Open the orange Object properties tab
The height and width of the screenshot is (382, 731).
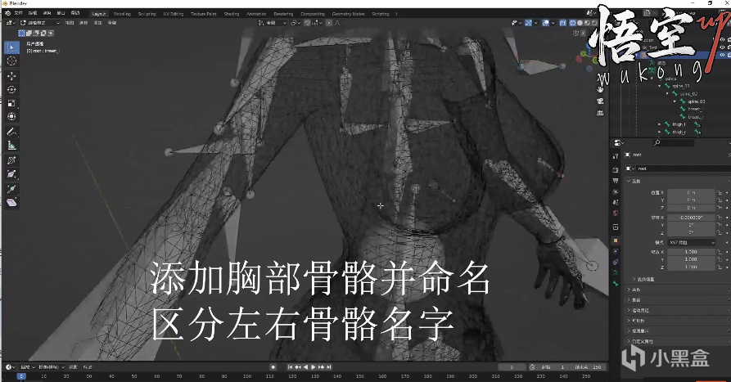pos(616,240)
